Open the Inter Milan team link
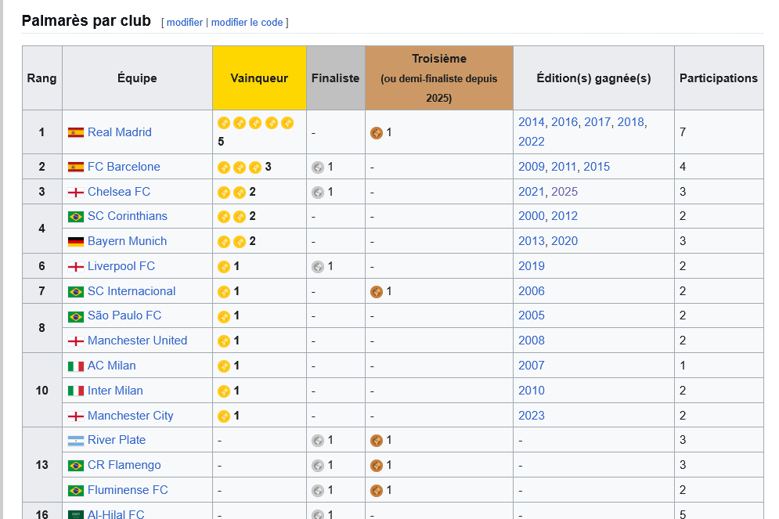Screen dimensions: 779x519 coord(115,391)
